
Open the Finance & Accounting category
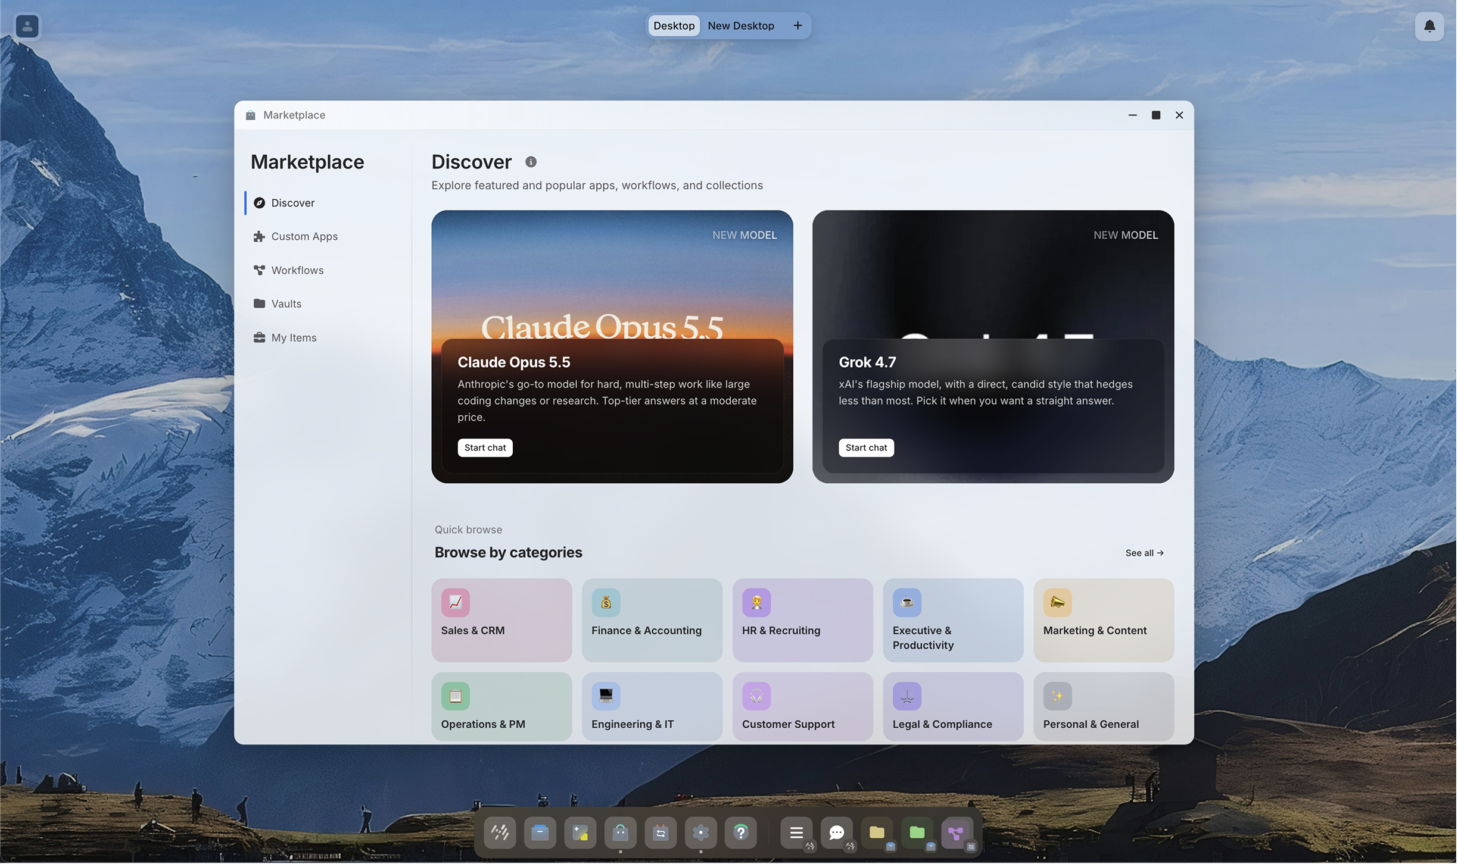pos(653,621)
